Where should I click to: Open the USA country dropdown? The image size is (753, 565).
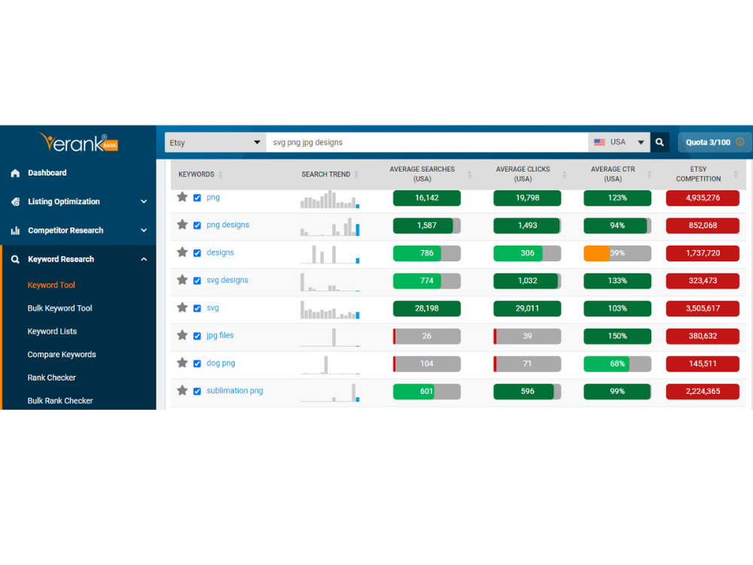pyautogui.click(x=619, y=142)
